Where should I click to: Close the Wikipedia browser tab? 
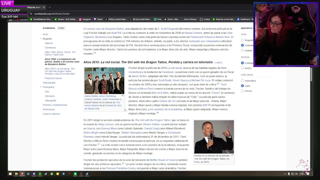click(x=44, y=7)
